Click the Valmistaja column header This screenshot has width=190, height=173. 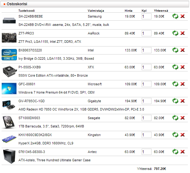pos(96,11)
